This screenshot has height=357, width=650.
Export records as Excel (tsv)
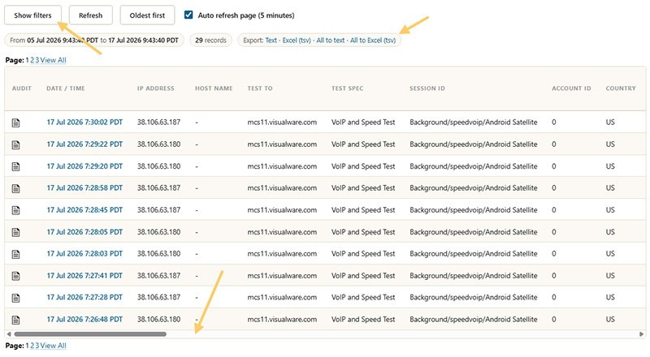[x=297, y=41]
